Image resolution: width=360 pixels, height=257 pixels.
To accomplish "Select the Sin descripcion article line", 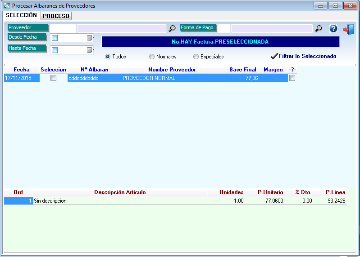I will point(50,201).
